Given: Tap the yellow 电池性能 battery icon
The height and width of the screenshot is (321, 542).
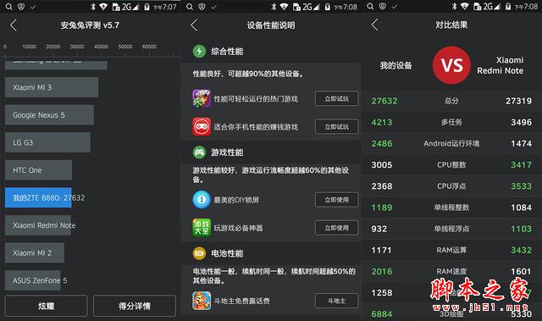Looking at the screenshot, I should pos(199,253).
